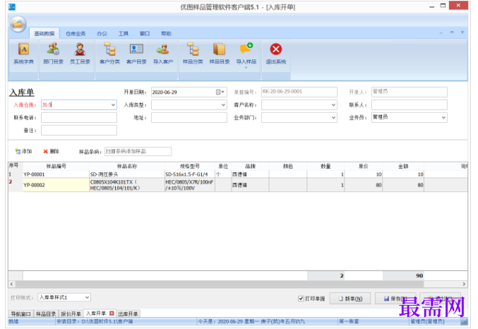Screen dimensions: 478x329
Task: Open the 窗口 ribbon tab
Action: [x=145, y=34]
